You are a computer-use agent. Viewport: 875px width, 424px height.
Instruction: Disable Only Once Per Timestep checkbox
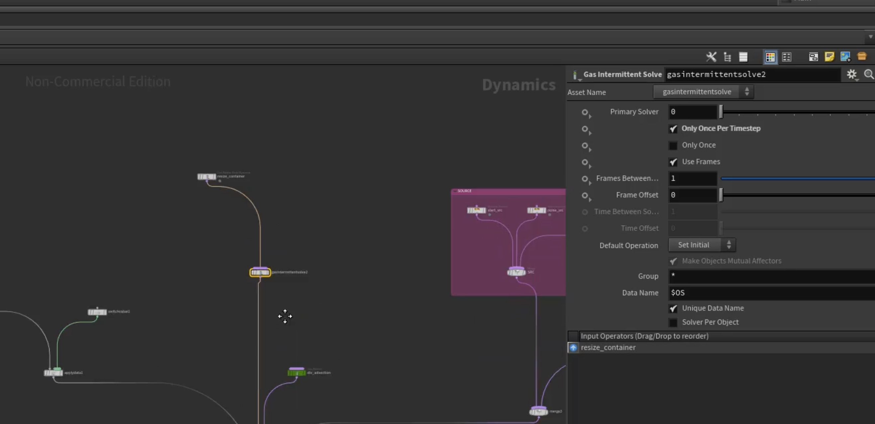coord(673,129)
